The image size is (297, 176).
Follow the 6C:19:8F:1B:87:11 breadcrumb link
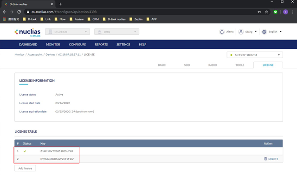[x=69, y=54]
